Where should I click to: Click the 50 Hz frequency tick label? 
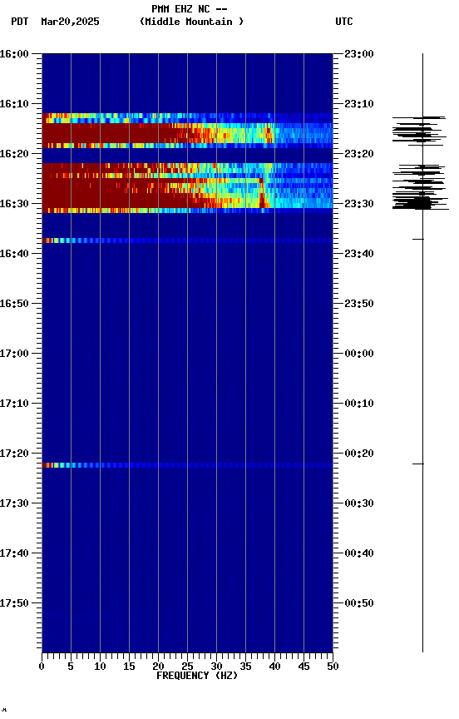[333, 667]
